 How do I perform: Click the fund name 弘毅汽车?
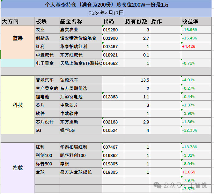coord(81,80)
